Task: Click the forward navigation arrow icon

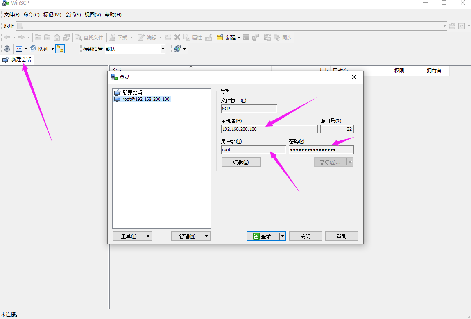Action: pyautogui.click(x=21, y=37)
